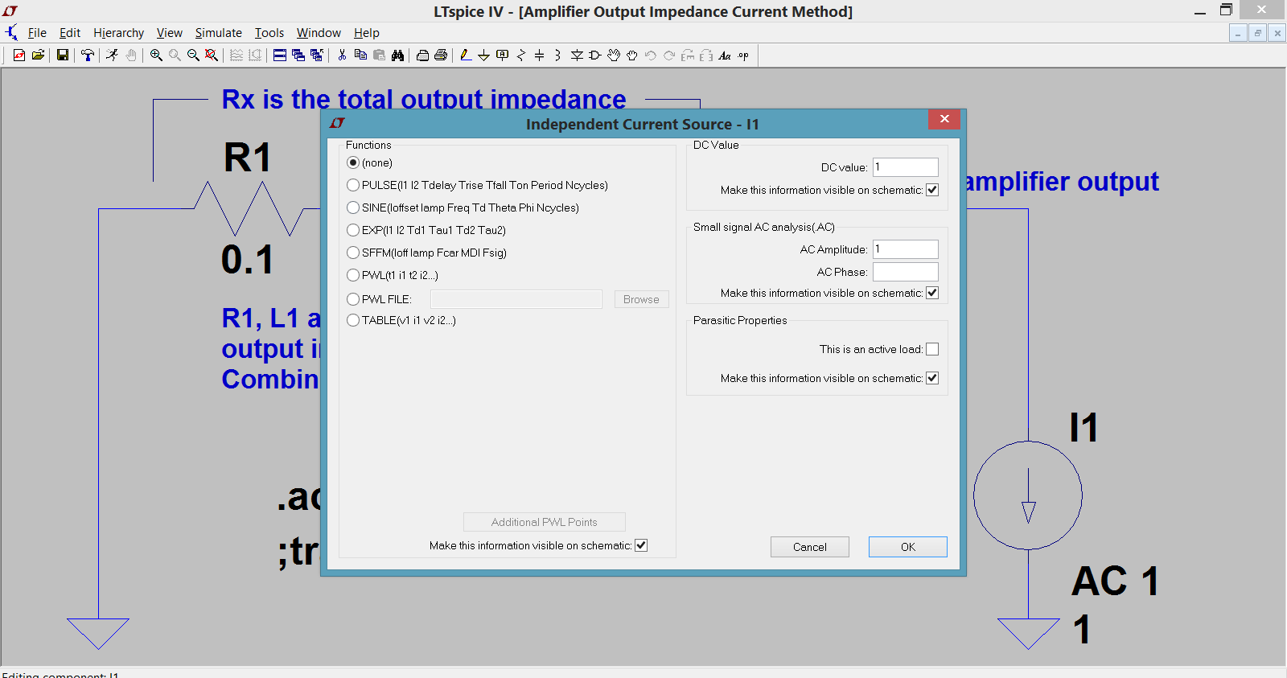The image size is (1287, 678).
Task: Click the R1 resistor label on schematic
Action: [248, 158]
